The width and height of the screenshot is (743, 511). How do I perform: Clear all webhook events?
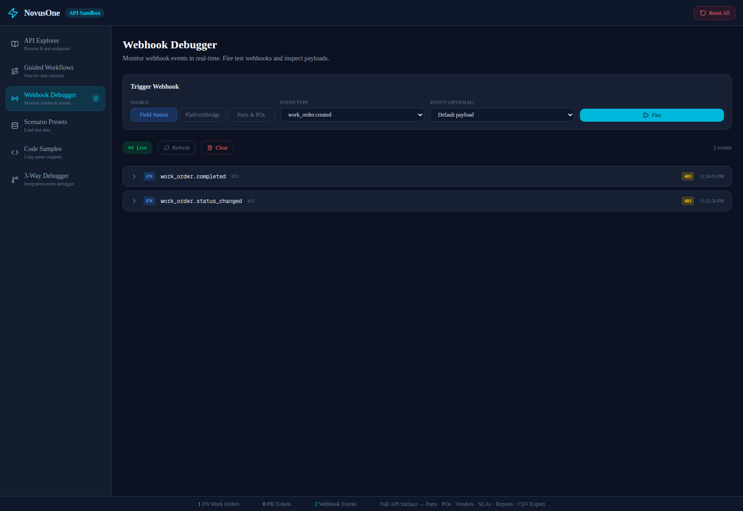point(217,148)
